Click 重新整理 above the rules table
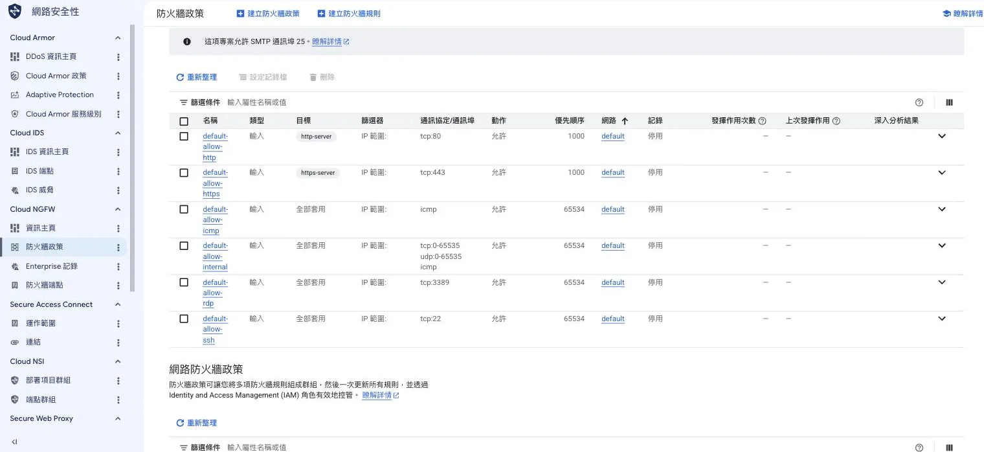 (197, 77)
